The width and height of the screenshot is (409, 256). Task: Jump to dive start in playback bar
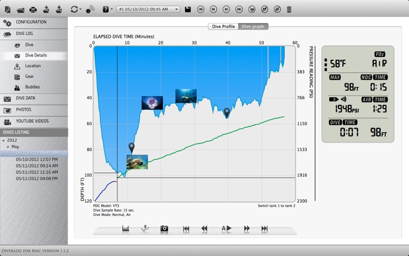pyautogui.click(x=186, y=229)
